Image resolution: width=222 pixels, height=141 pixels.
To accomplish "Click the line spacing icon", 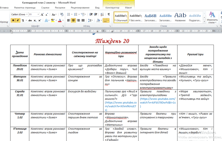I will pos(89,20).
